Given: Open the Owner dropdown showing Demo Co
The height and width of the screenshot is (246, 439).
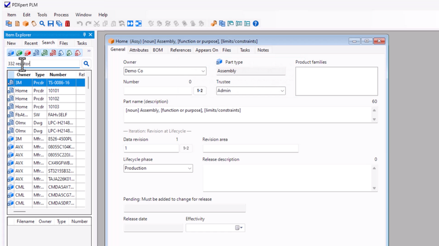Looking at the screenshot, I should pos(164,71).
